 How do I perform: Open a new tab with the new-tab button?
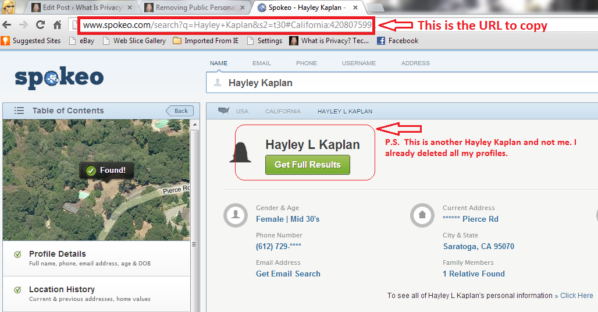click(x=375, y=8)
